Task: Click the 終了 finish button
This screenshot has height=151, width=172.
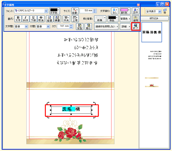Action: click(x=136, y=26)
